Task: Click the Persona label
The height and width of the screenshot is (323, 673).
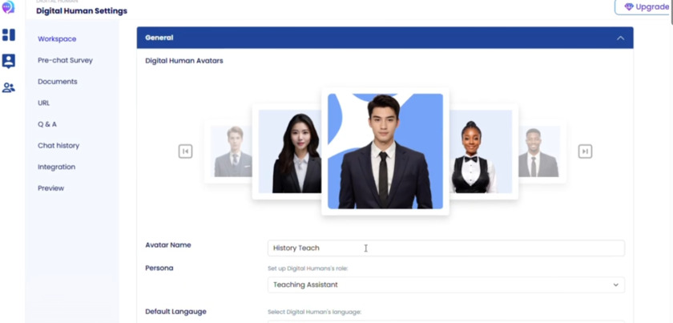Action: click(159, 268)
